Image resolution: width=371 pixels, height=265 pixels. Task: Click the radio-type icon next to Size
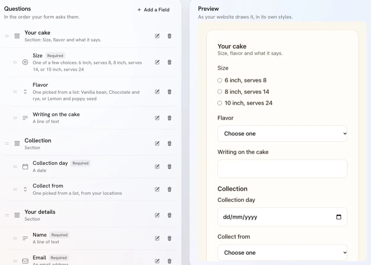tap(25, 62)
